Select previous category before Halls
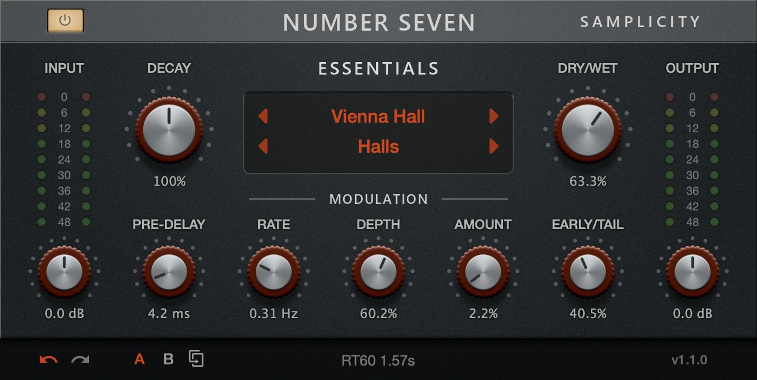The height and width of the screenshot is (380, 757). [263, 146]
